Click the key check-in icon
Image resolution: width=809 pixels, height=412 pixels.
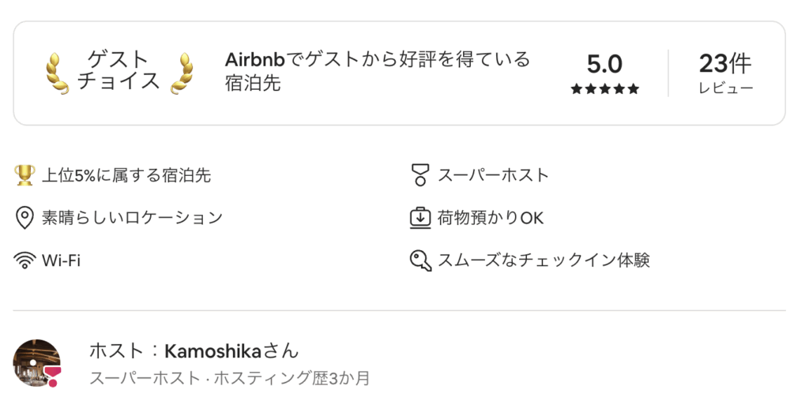(x=420, y=260)
